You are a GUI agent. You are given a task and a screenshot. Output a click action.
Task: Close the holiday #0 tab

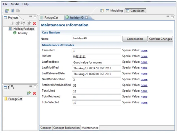point(87,17)
